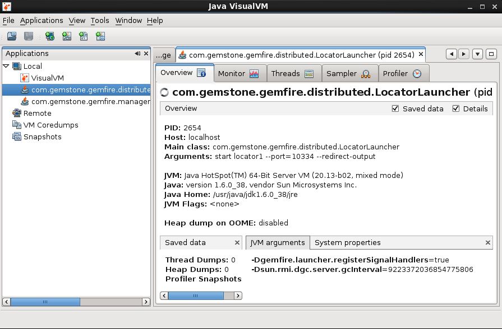This screenshot has width=502, height=329.
Task: Click Add Remote Host toolbar icon
Action: (x=50, y=36)
